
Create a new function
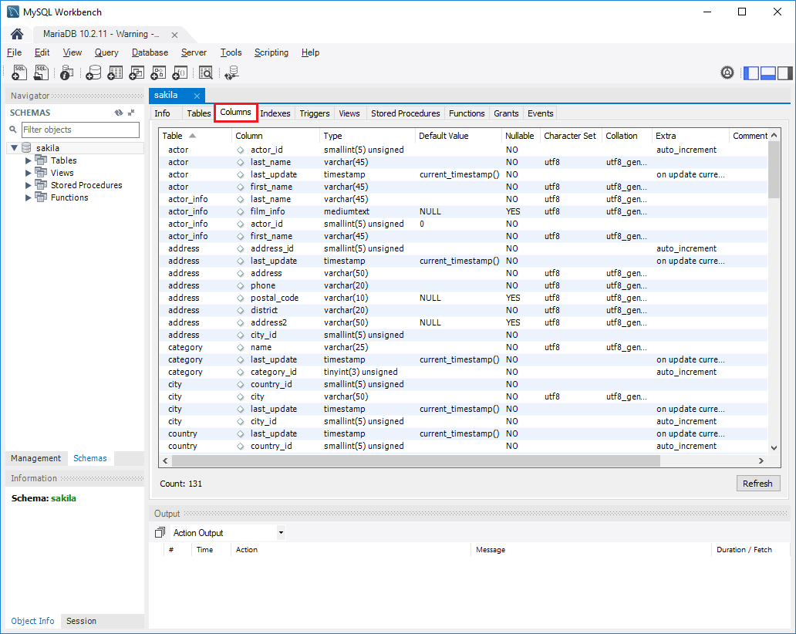pos(180,73)
